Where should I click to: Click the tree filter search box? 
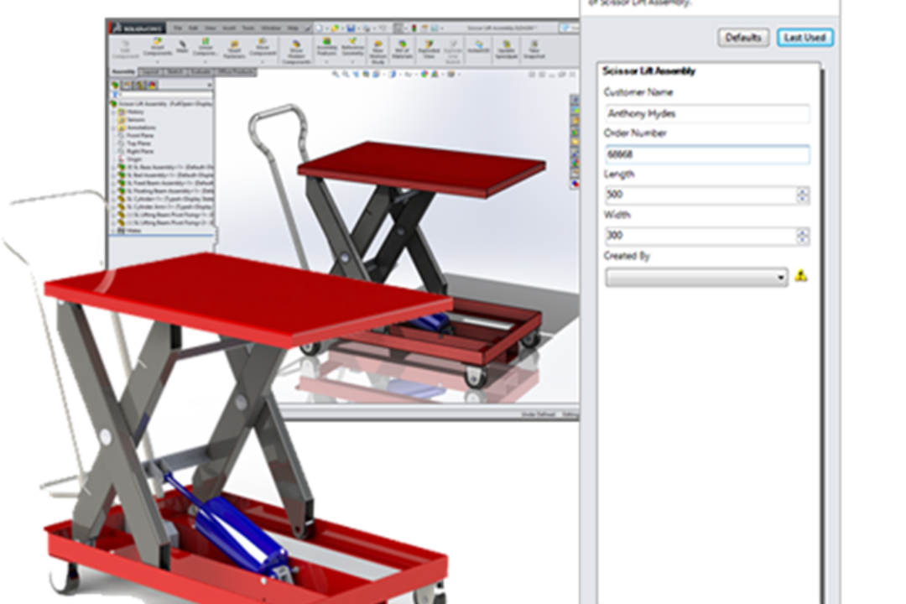click(167, 95)
